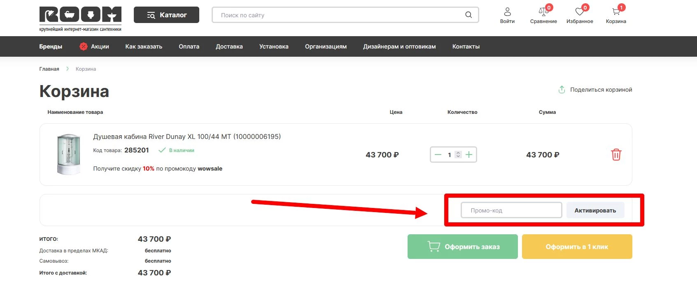
Task: Open the login user icon
Action: coord(507,12)
